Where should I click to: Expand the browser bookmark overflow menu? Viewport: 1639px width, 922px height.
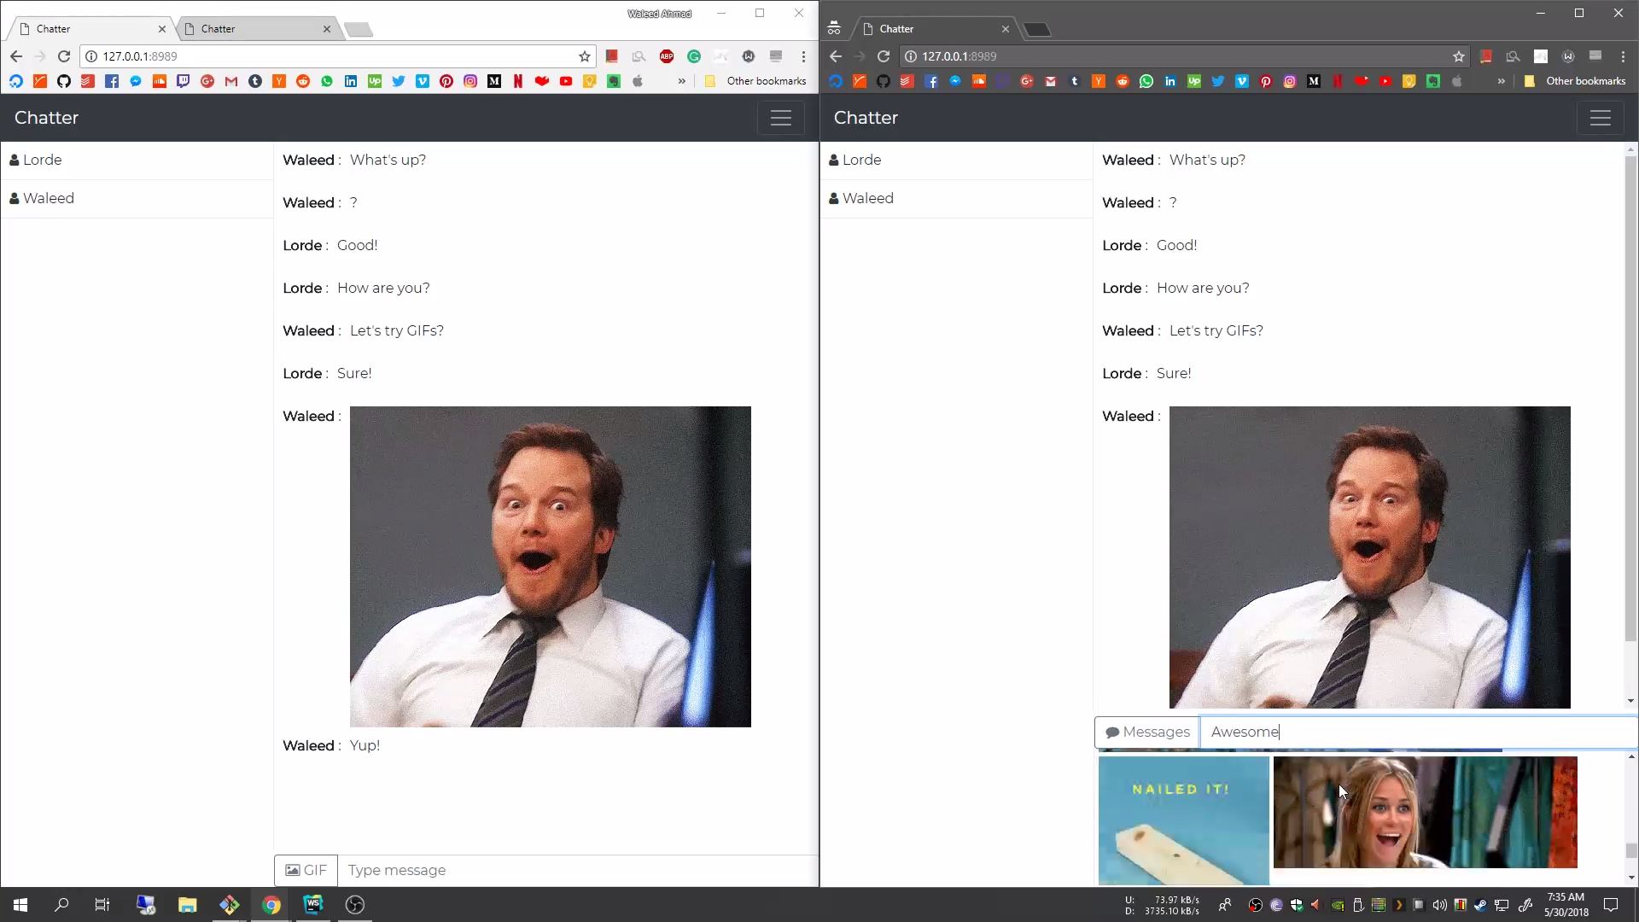(x=681, y=81)
